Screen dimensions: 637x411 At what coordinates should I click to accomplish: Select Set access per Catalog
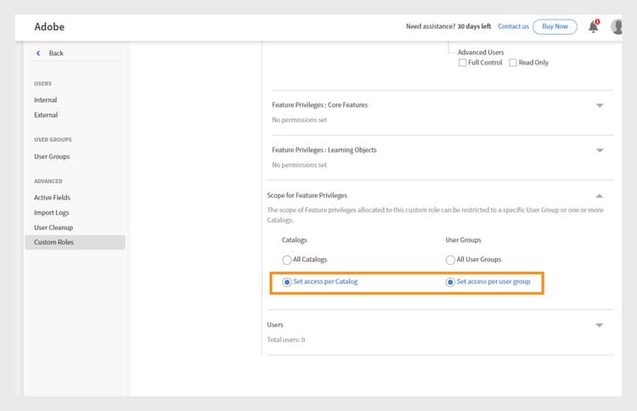[x=286, y=282]
